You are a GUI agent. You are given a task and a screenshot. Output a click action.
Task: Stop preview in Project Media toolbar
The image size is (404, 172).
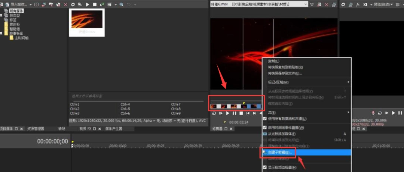click(95, 4)
